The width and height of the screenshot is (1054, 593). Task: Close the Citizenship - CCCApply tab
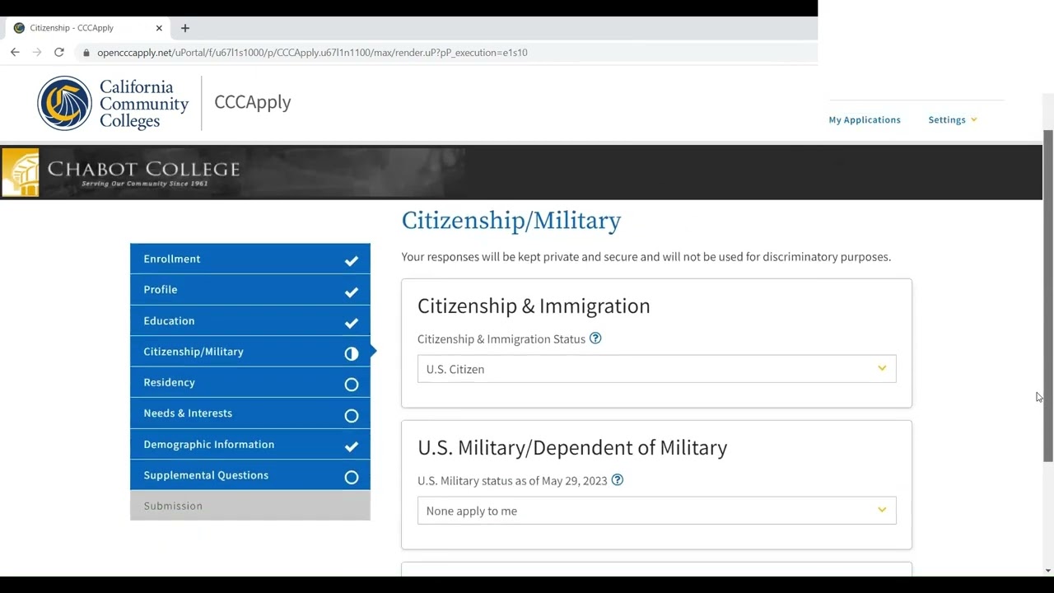click(x=159, y=28)
